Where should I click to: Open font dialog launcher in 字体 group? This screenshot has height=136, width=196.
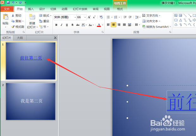[103, 32]
